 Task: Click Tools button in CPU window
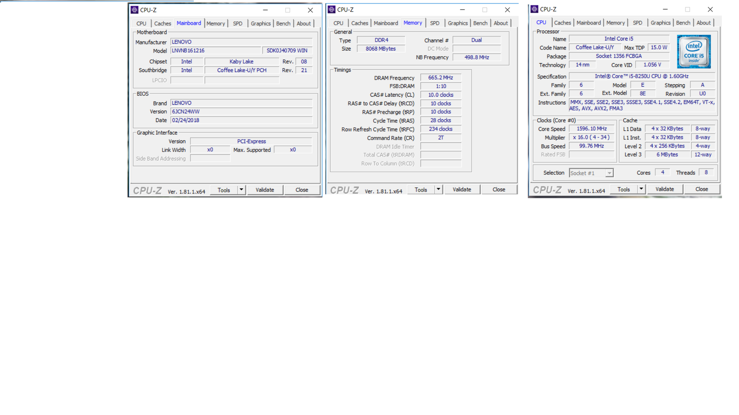[x=624, y=189]
